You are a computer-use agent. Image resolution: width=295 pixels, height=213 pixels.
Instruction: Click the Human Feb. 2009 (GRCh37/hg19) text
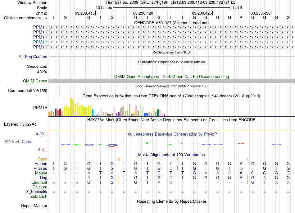(x=137, y=2)
